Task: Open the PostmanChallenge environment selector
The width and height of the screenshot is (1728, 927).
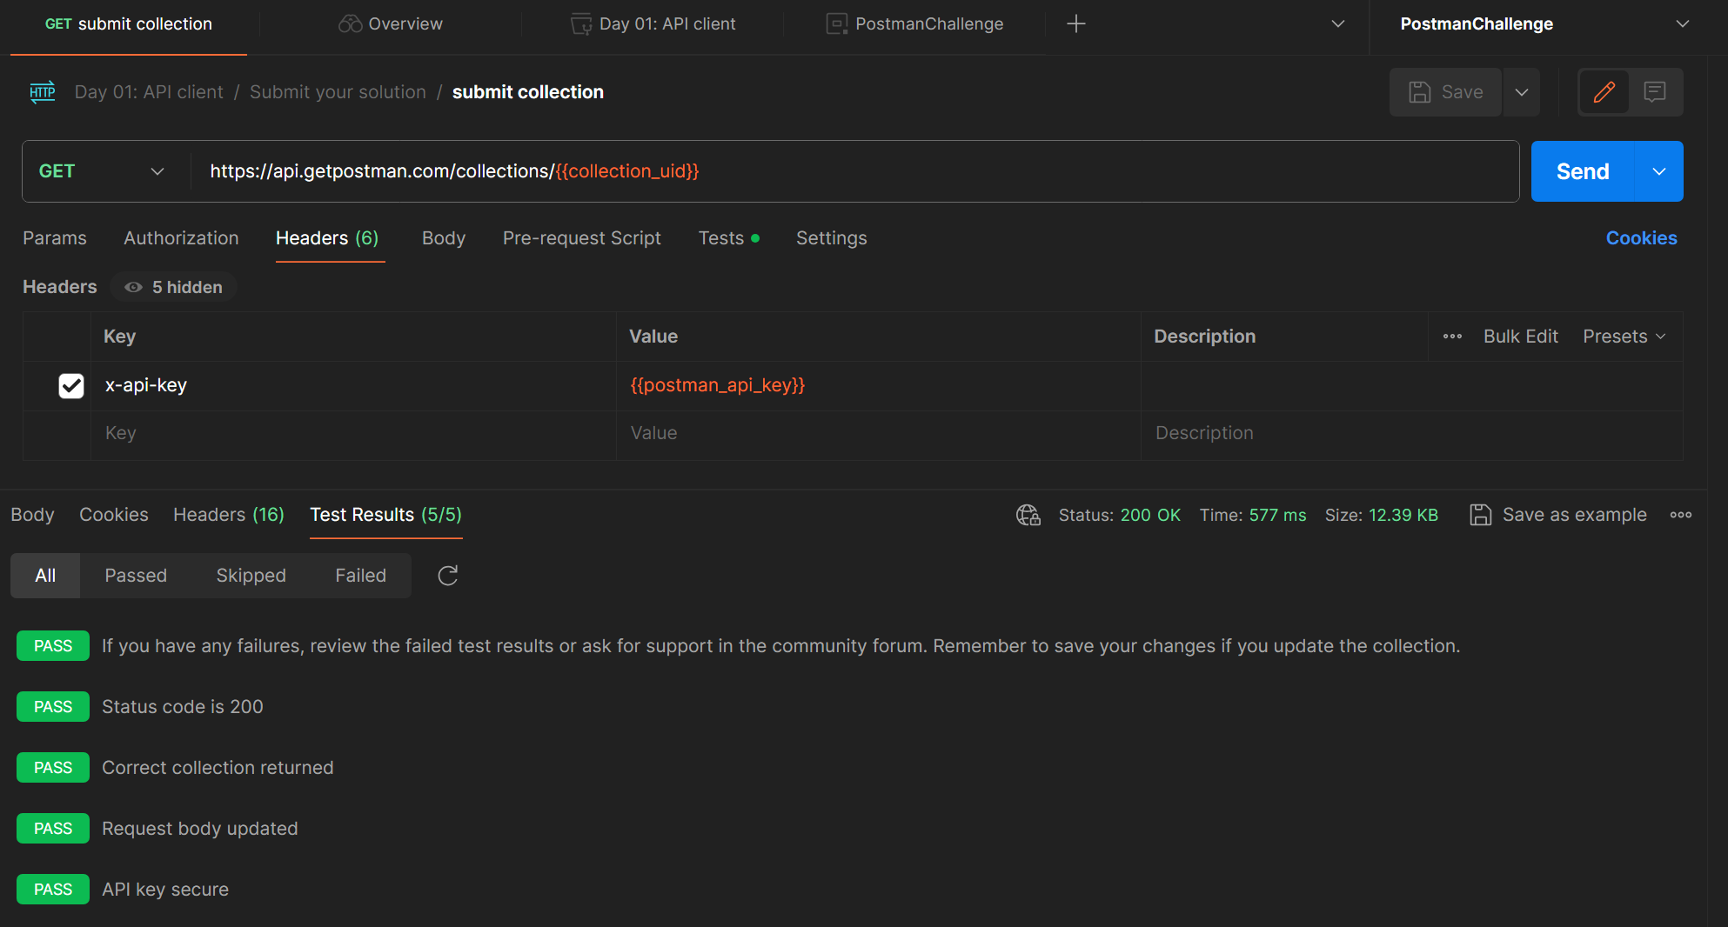Action: (1545, 24)
